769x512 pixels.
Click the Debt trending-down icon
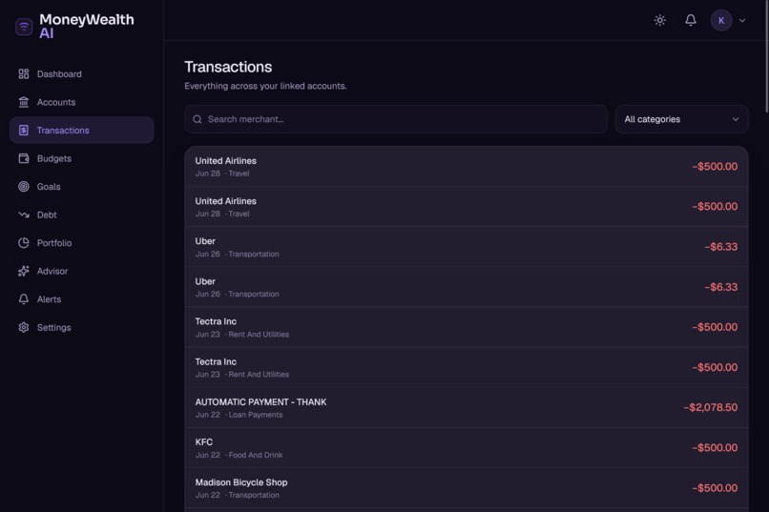[x=24, y=215]
